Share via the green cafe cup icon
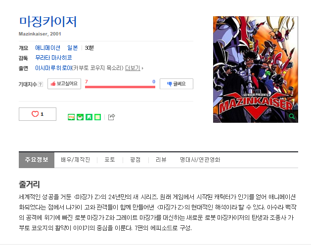 [80, 117]
